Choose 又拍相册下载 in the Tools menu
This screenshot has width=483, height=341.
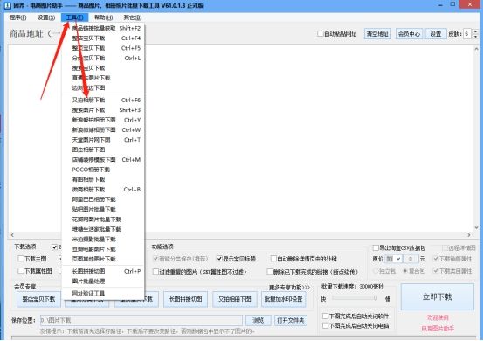[103, 101]
